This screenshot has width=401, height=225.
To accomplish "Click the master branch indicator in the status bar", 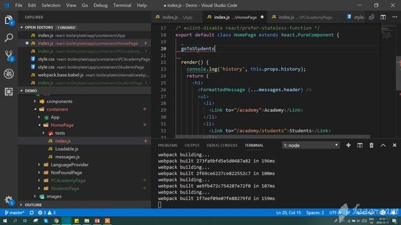I will (x=14, y=212).
